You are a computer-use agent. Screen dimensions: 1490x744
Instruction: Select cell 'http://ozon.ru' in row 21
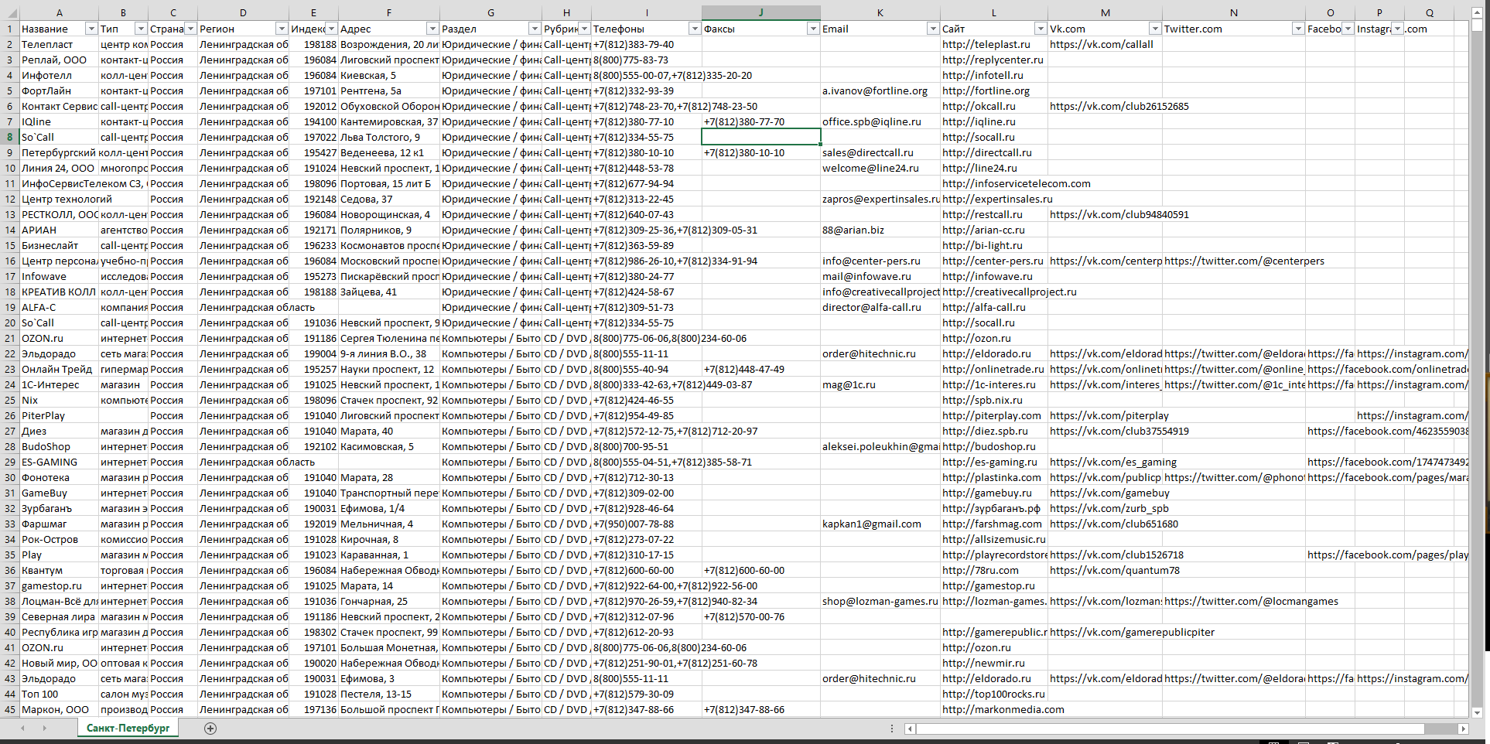point(994,338)
